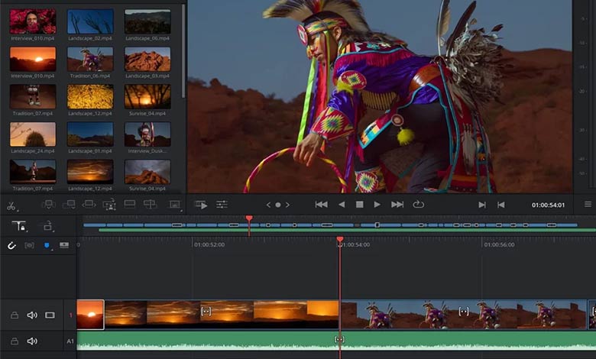The height and width of the screenshot is (359, 596).
Task: Click the red playhead on upper timeline
Action: pos(249,219)
